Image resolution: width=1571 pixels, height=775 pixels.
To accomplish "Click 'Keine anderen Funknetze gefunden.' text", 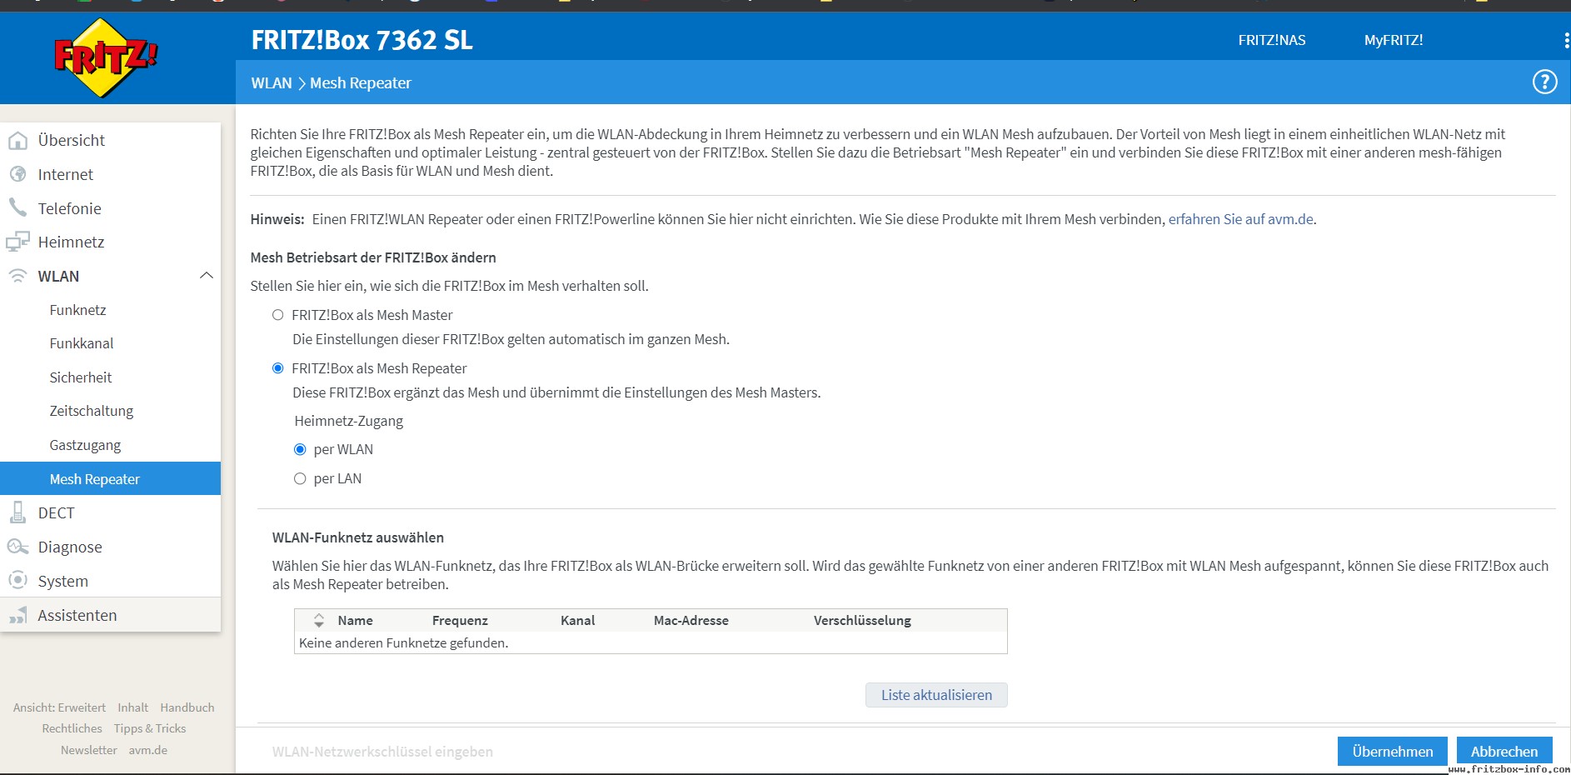I will click(x=403, y=642).
